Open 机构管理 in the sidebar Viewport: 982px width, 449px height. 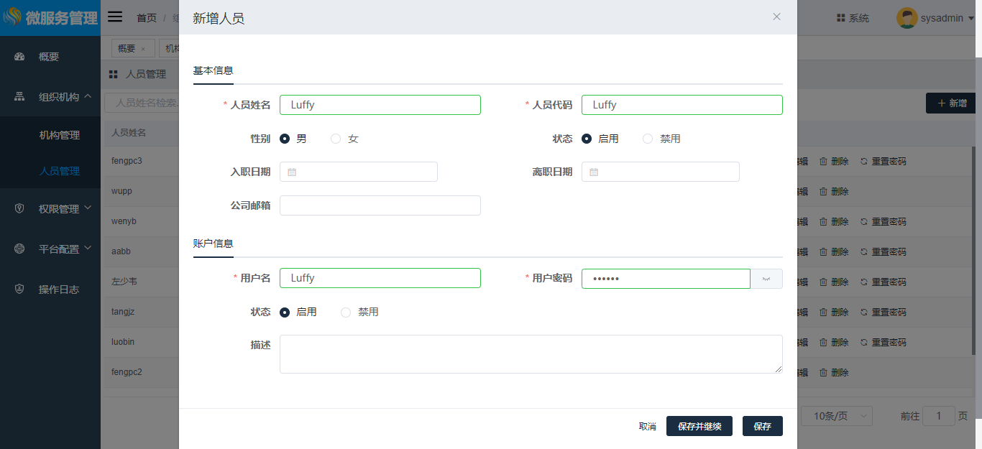tap(59, 135)
